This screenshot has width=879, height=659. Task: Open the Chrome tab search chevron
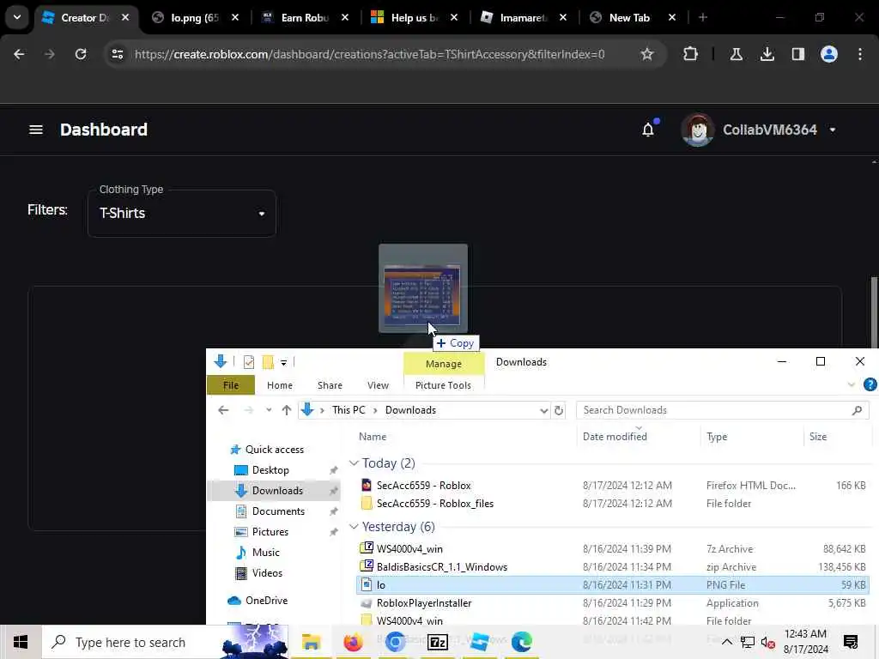pos(17,17)
